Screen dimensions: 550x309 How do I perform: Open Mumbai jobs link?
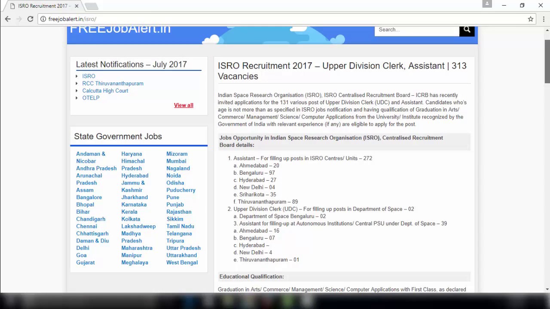click(x=176, y=161)
